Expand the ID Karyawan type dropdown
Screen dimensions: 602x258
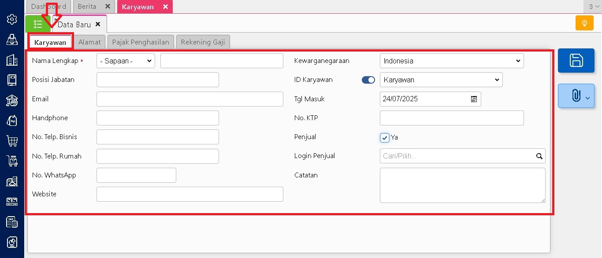click(x=441, y=80)
